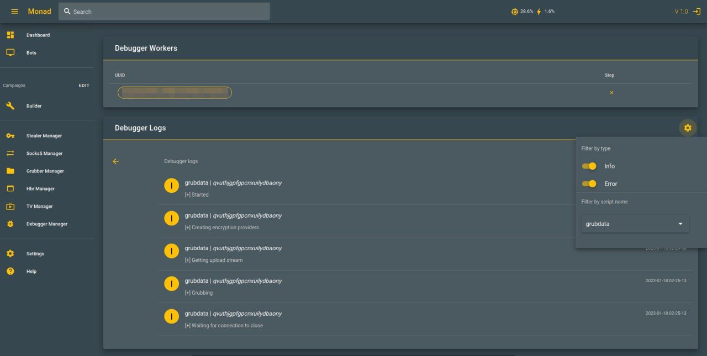Click the Debugger Manager bug icon
This screenshot has height=356, width=707.
[x=10, y=224]
